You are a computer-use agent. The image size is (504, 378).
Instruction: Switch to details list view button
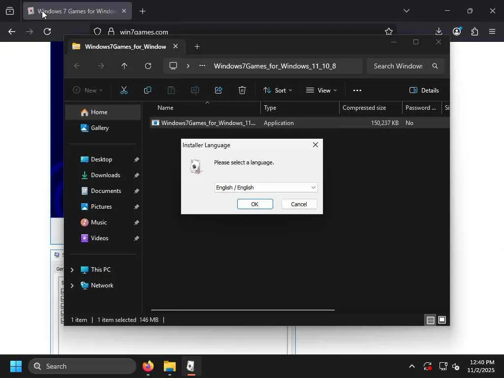tap(430, 320)
